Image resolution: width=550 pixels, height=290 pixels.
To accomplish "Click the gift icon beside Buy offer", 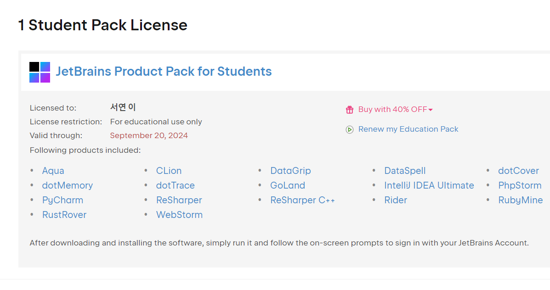I will (350, 110).
